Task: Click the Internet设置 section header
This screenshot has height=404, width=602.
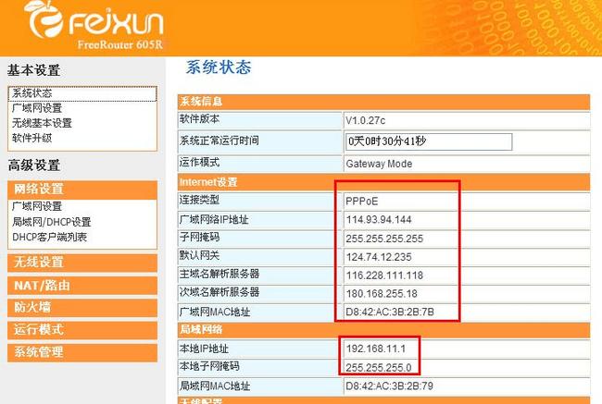Action: tap(383, 182)
